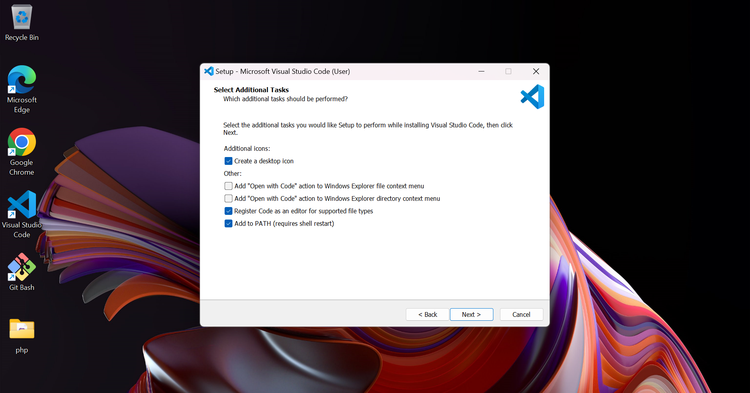
Task: Click 'Which additional tasks should be performed?' text
Action: coord(286,99)
